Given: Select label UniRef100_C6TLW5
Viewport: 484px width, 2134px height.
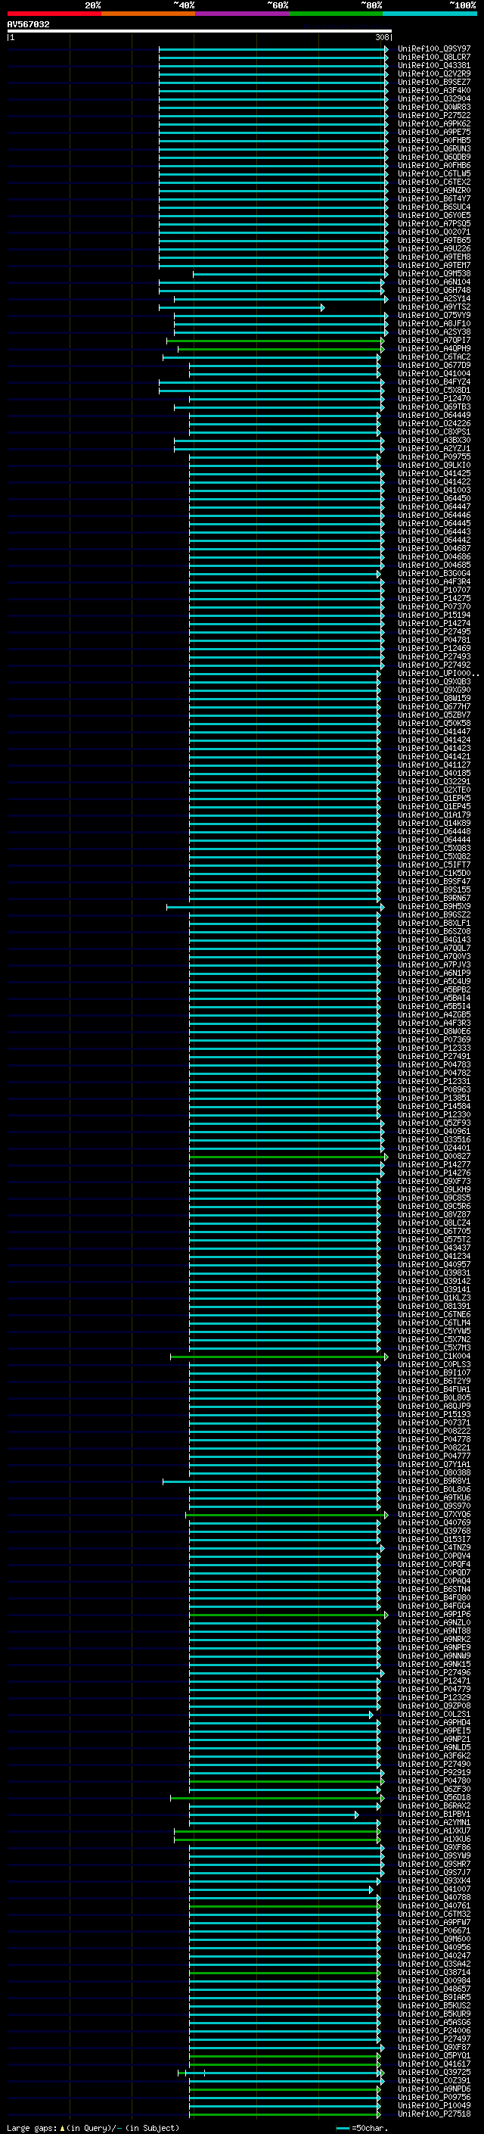Looking at the screenshot, I should 434,174.
